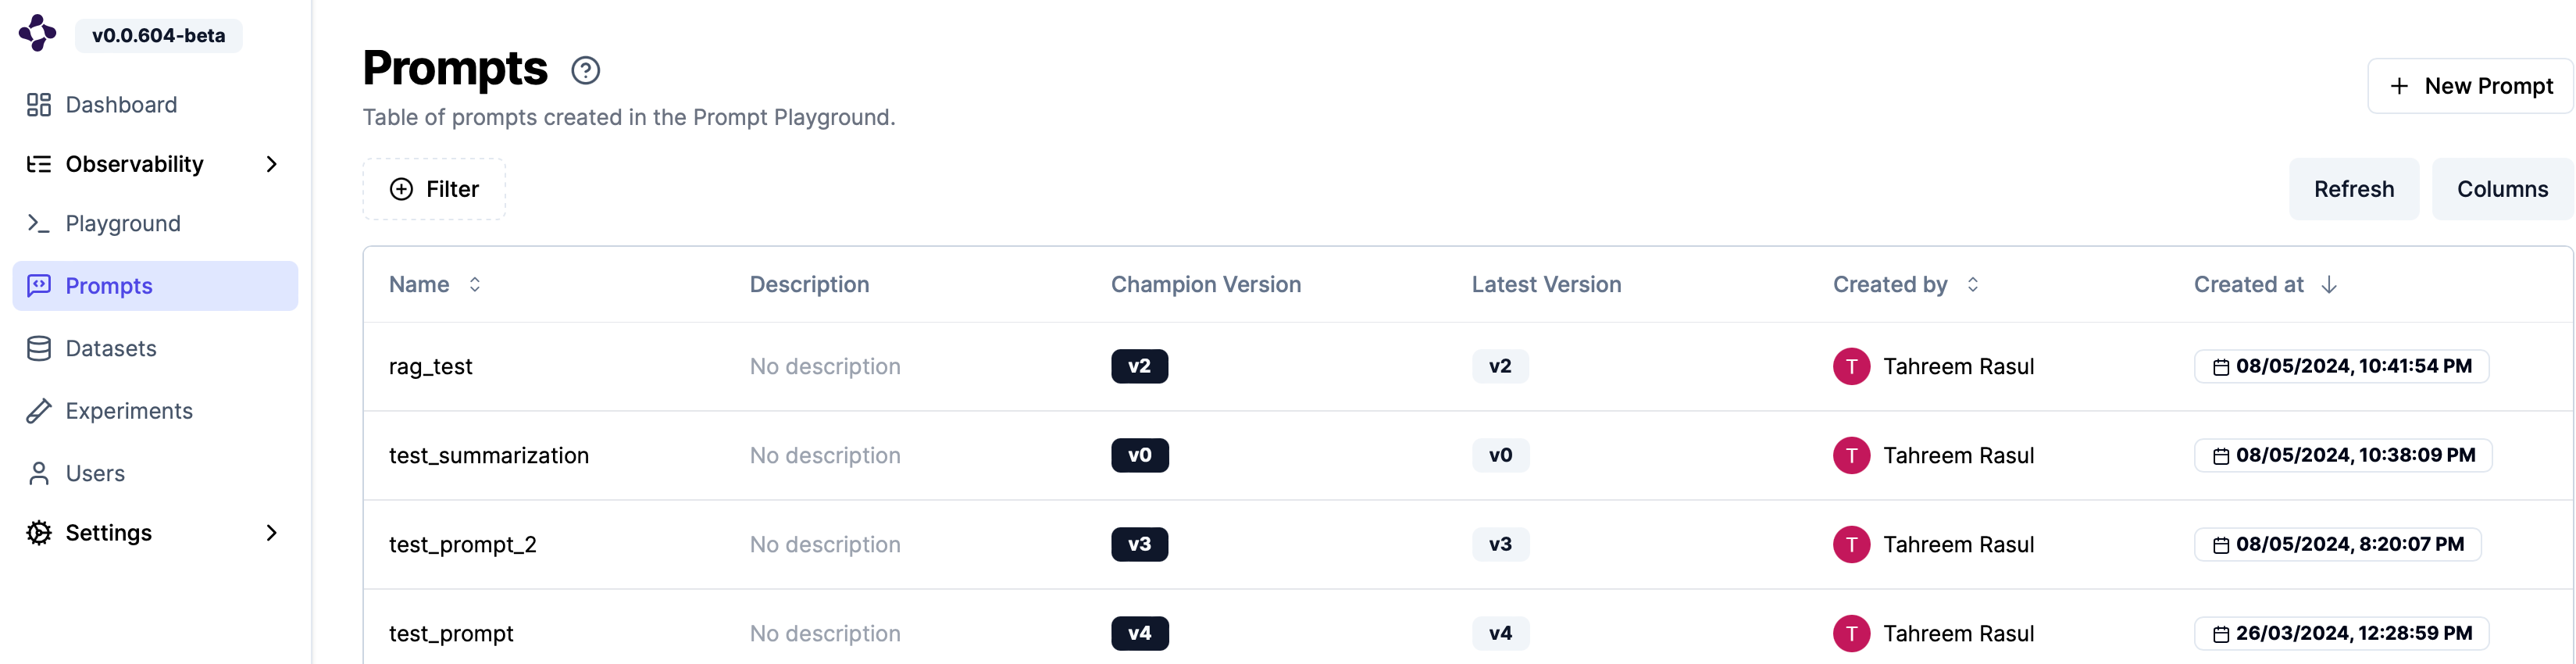Click the Experiments pencil icon
This screenshot has height=664, width=2576.
pyautogui.click(x=39, y=411)
